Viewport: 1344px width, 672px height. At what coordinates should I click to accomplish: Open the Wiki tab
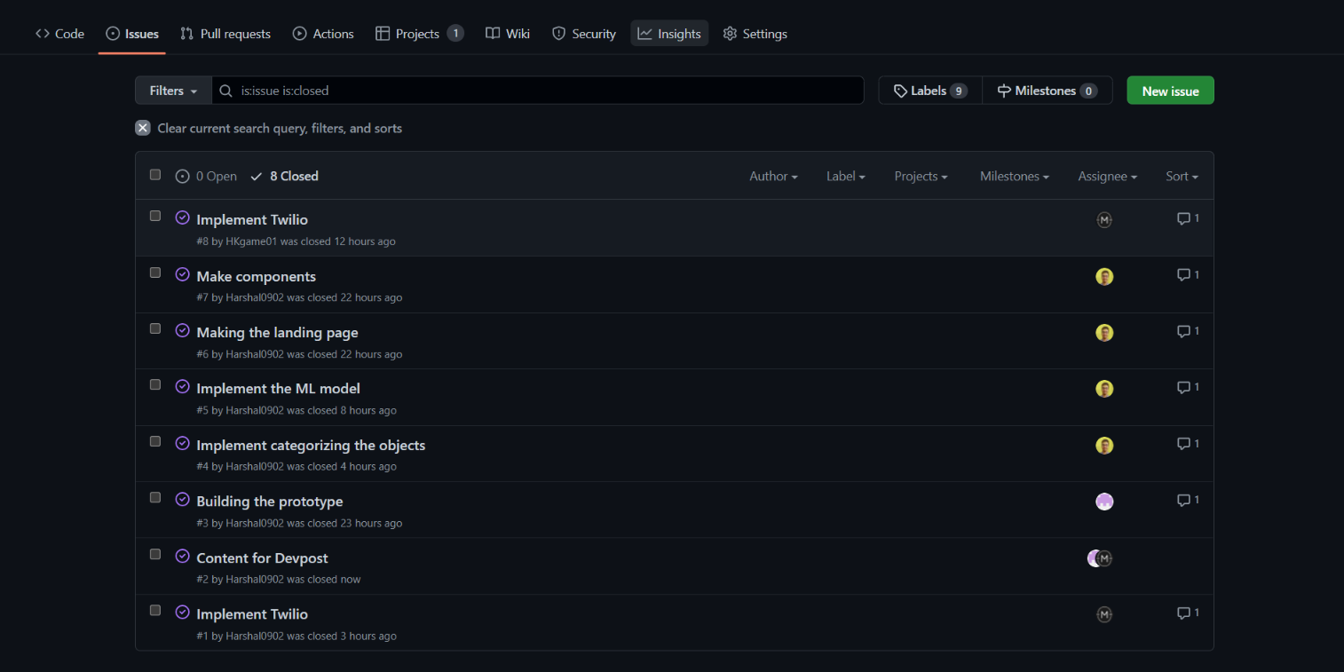tap(508, 34)
